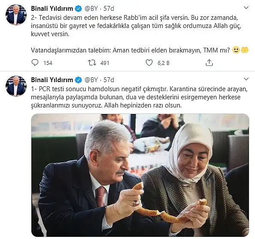Open 57d timestamp of first tweet
This screenshot has width=255, height=239.
109,9
